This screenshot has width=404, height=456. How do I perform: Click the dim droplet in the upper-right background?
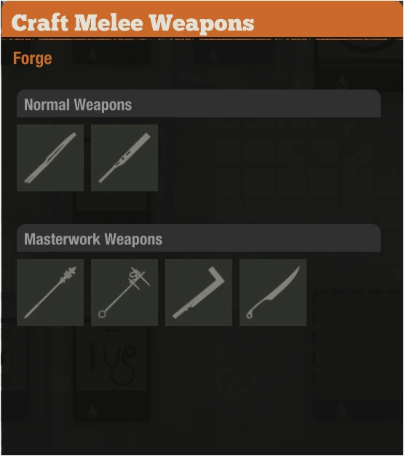(343, 81)
